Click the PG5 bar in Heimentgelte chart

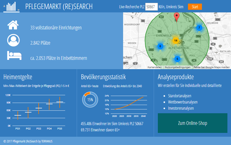(x=60, y=102)
